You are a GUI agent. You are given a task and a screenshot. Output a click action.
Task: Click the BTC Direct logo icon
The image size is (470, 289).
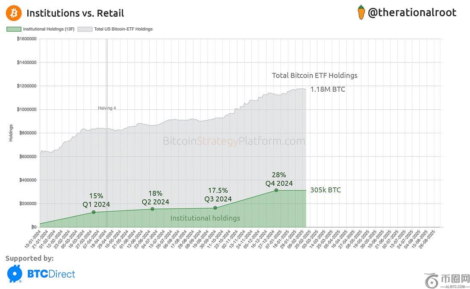(15, 274)
